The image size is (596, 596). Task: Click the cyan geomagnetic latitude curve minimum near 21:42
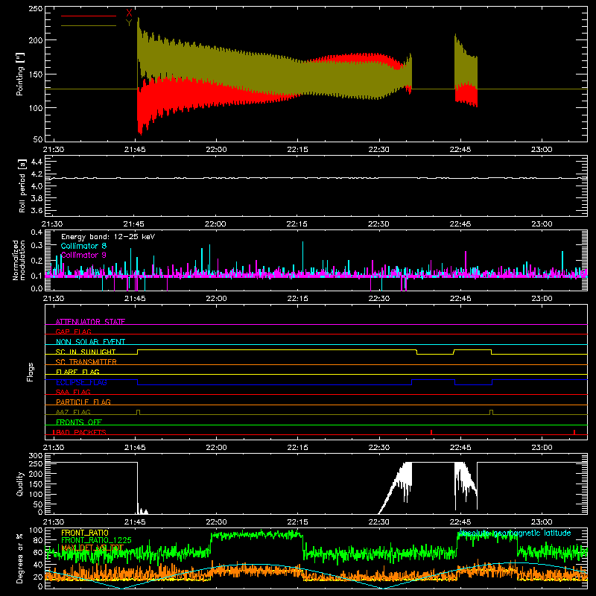[x=121, y=588]
